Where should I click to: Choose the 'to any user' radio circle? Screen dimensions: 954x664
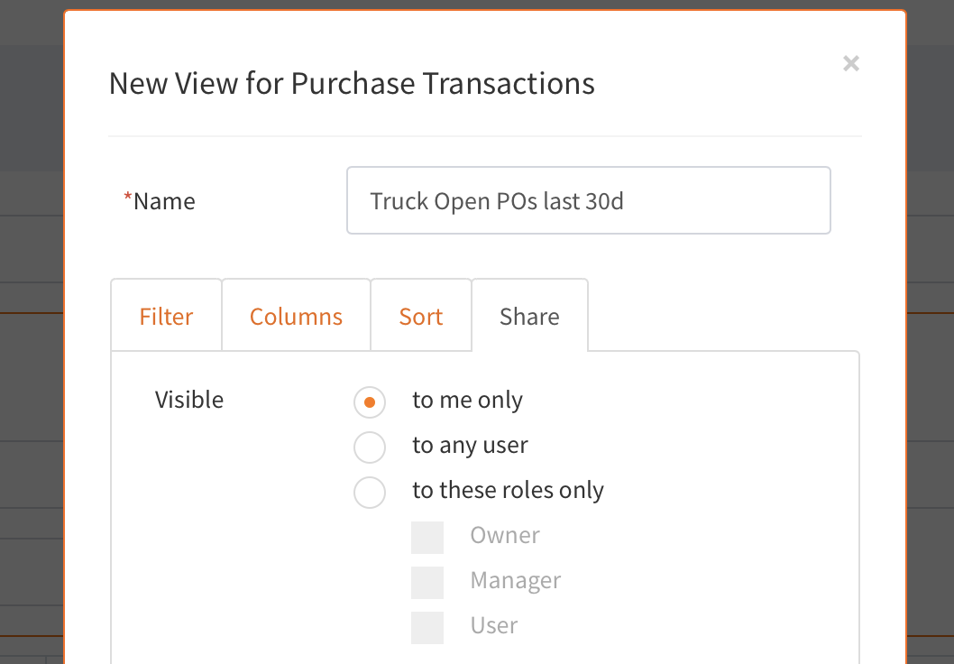click(x=370, y=447)
